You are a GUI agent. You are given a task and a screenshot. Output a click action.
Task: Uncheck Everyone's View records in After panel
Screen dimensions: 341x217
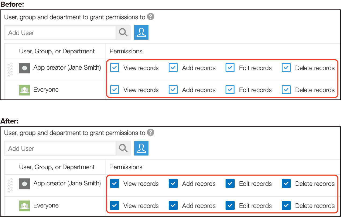[115, 205]
